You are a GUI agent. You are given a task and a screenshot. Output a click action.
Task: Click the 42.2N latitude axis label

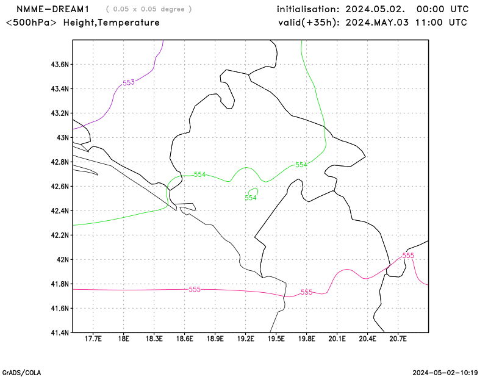click(x=60, y=235)
